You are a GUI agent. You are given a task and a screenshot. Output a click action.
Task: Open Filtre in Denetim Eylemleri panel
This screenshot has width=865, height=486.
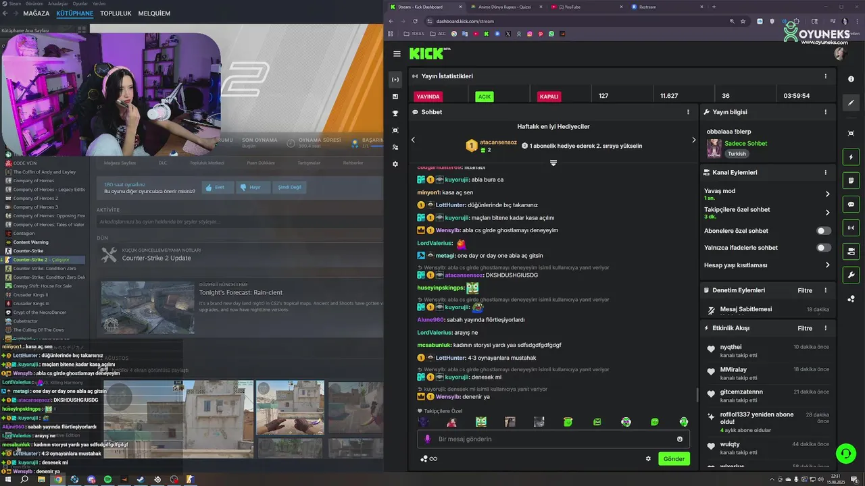pos(805,290)
